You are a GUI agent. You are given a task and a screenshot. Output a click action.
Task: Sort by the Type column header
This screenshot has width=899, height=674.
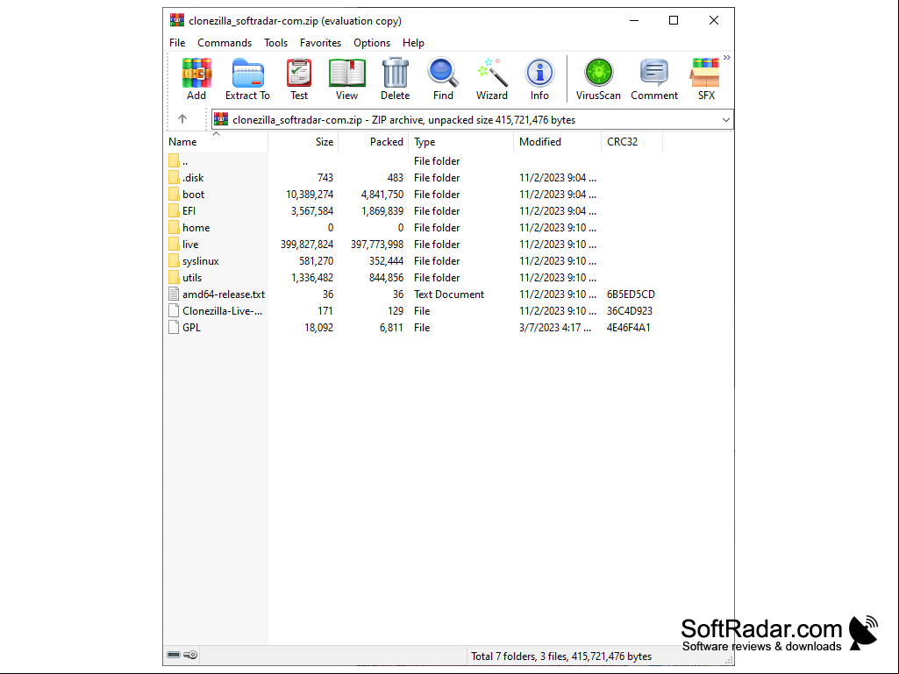pos(461,142)
